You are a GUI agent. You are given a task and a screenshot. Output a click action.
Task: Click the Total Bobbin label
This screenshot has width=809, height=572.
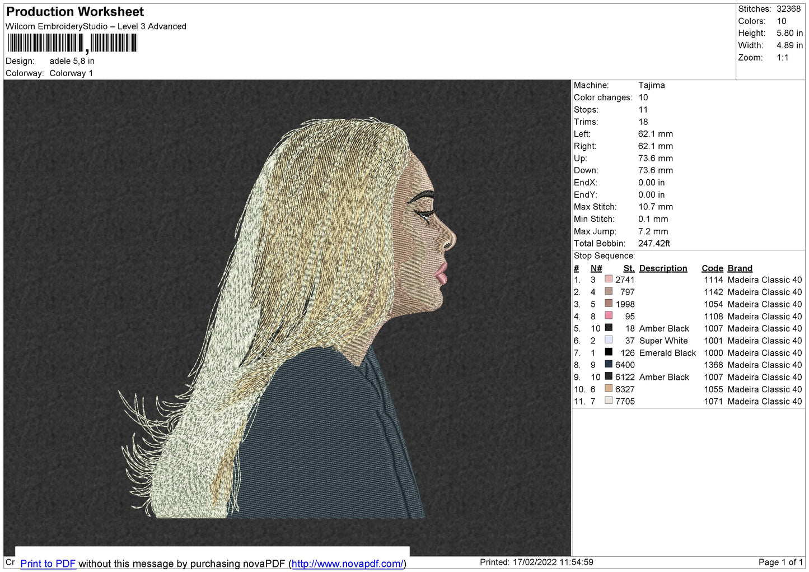[599, 244]
